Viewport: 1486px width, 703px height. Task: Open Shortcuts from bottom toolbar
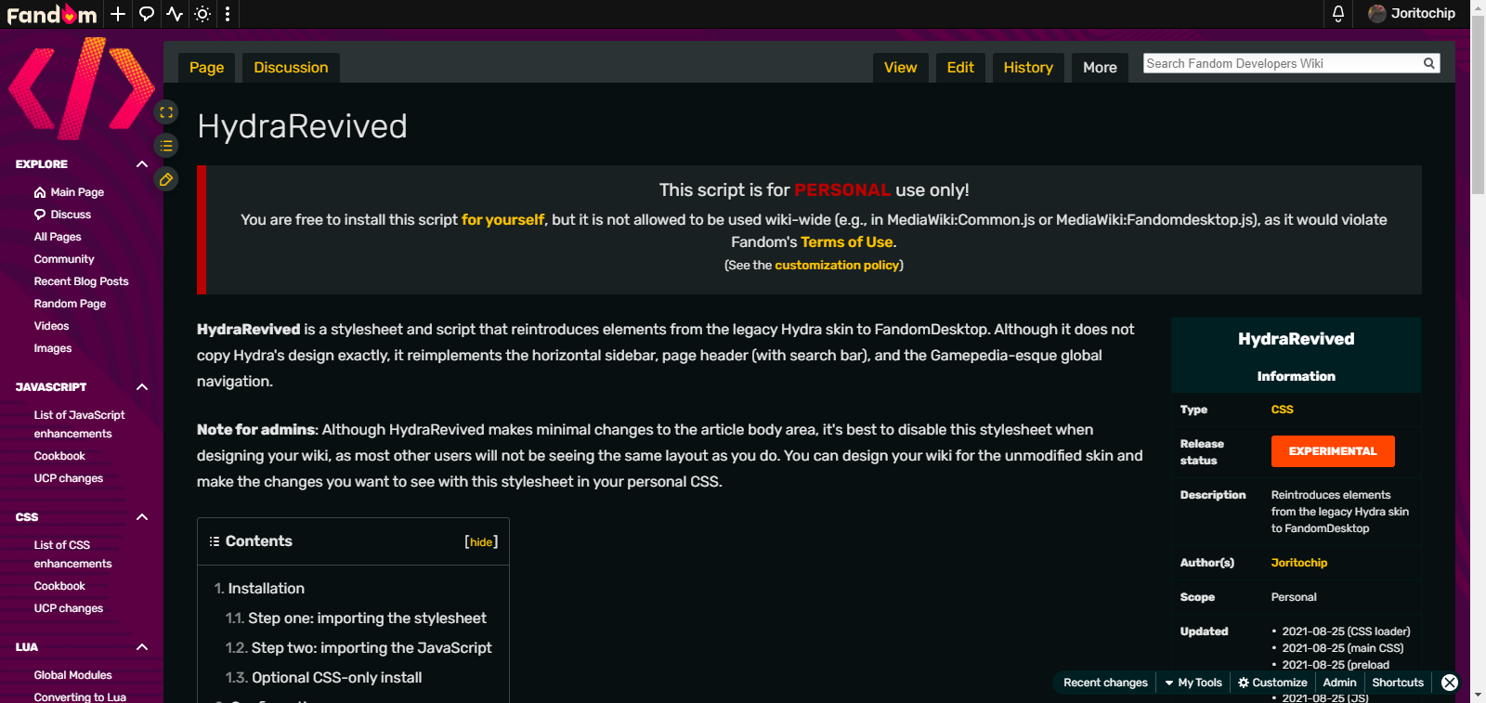click(x=1398, y=683)
